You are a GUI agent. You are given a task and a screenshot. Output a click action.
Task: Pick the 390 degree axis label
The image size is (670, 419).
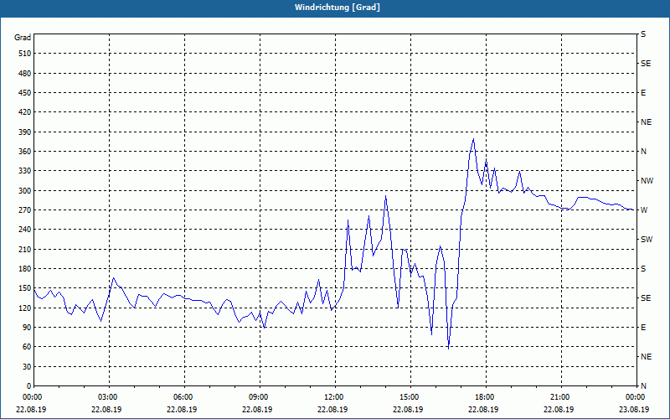coord(24,132)
